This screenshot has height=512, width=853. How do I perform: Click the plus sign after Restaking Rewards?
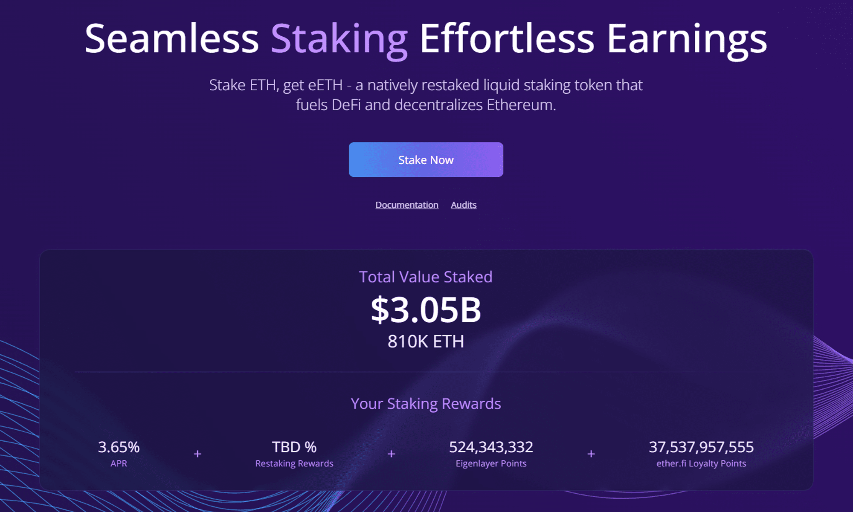(391, 454)
